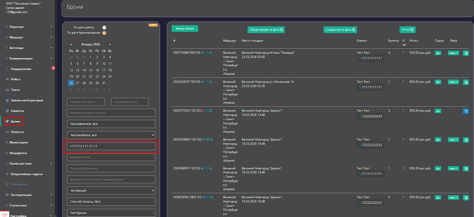Click the Word document icon for booking SS87792881903193
The height and width of the screenshot is (217, 474).
(466, 53)
